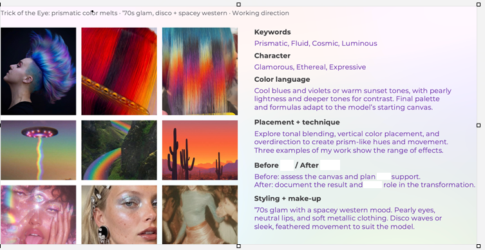Click the Color language heading

pyautogui.click(x=282, y=79)
